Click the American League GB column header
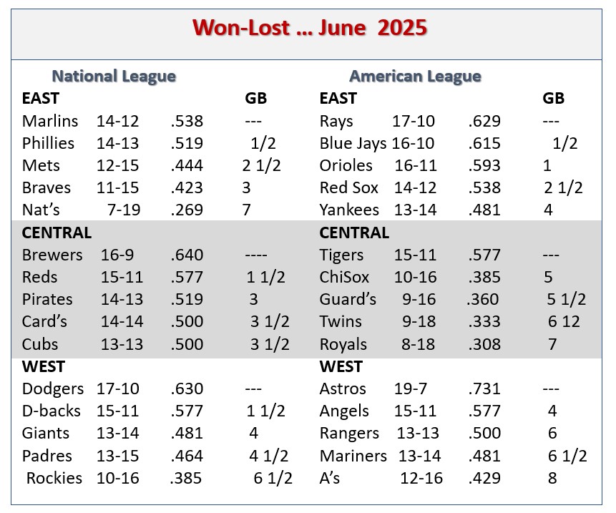This screenshot has height=513, width=616. (554, 99)
